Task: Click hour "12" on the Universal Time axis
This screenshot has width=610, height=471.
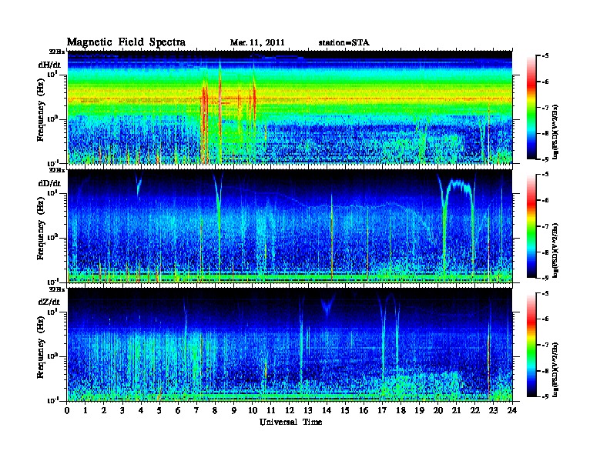Action: [x=290, y=410]
